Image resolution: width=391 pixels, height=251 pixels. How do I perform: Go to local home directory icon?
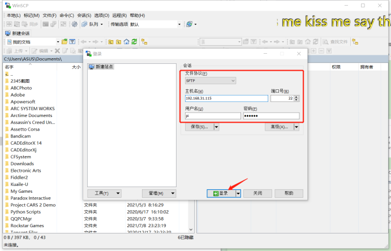[126, 42]
